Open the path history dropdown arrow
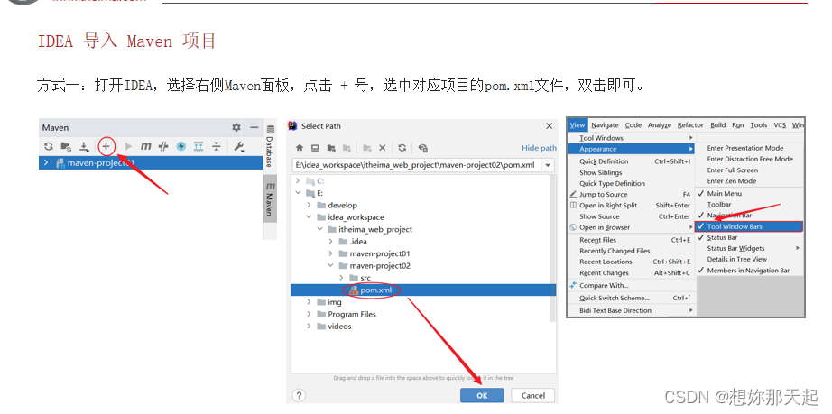832x414 pixels. coord(548,165)
